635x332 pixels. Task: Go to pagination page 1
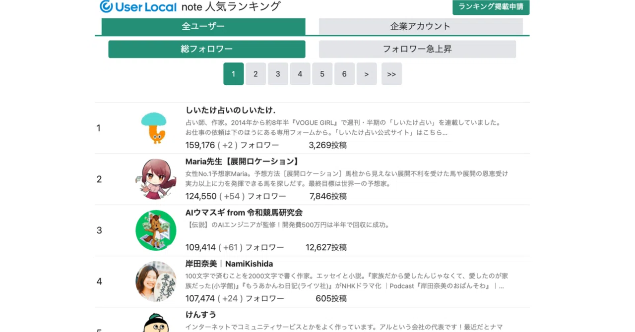point(233,74)
